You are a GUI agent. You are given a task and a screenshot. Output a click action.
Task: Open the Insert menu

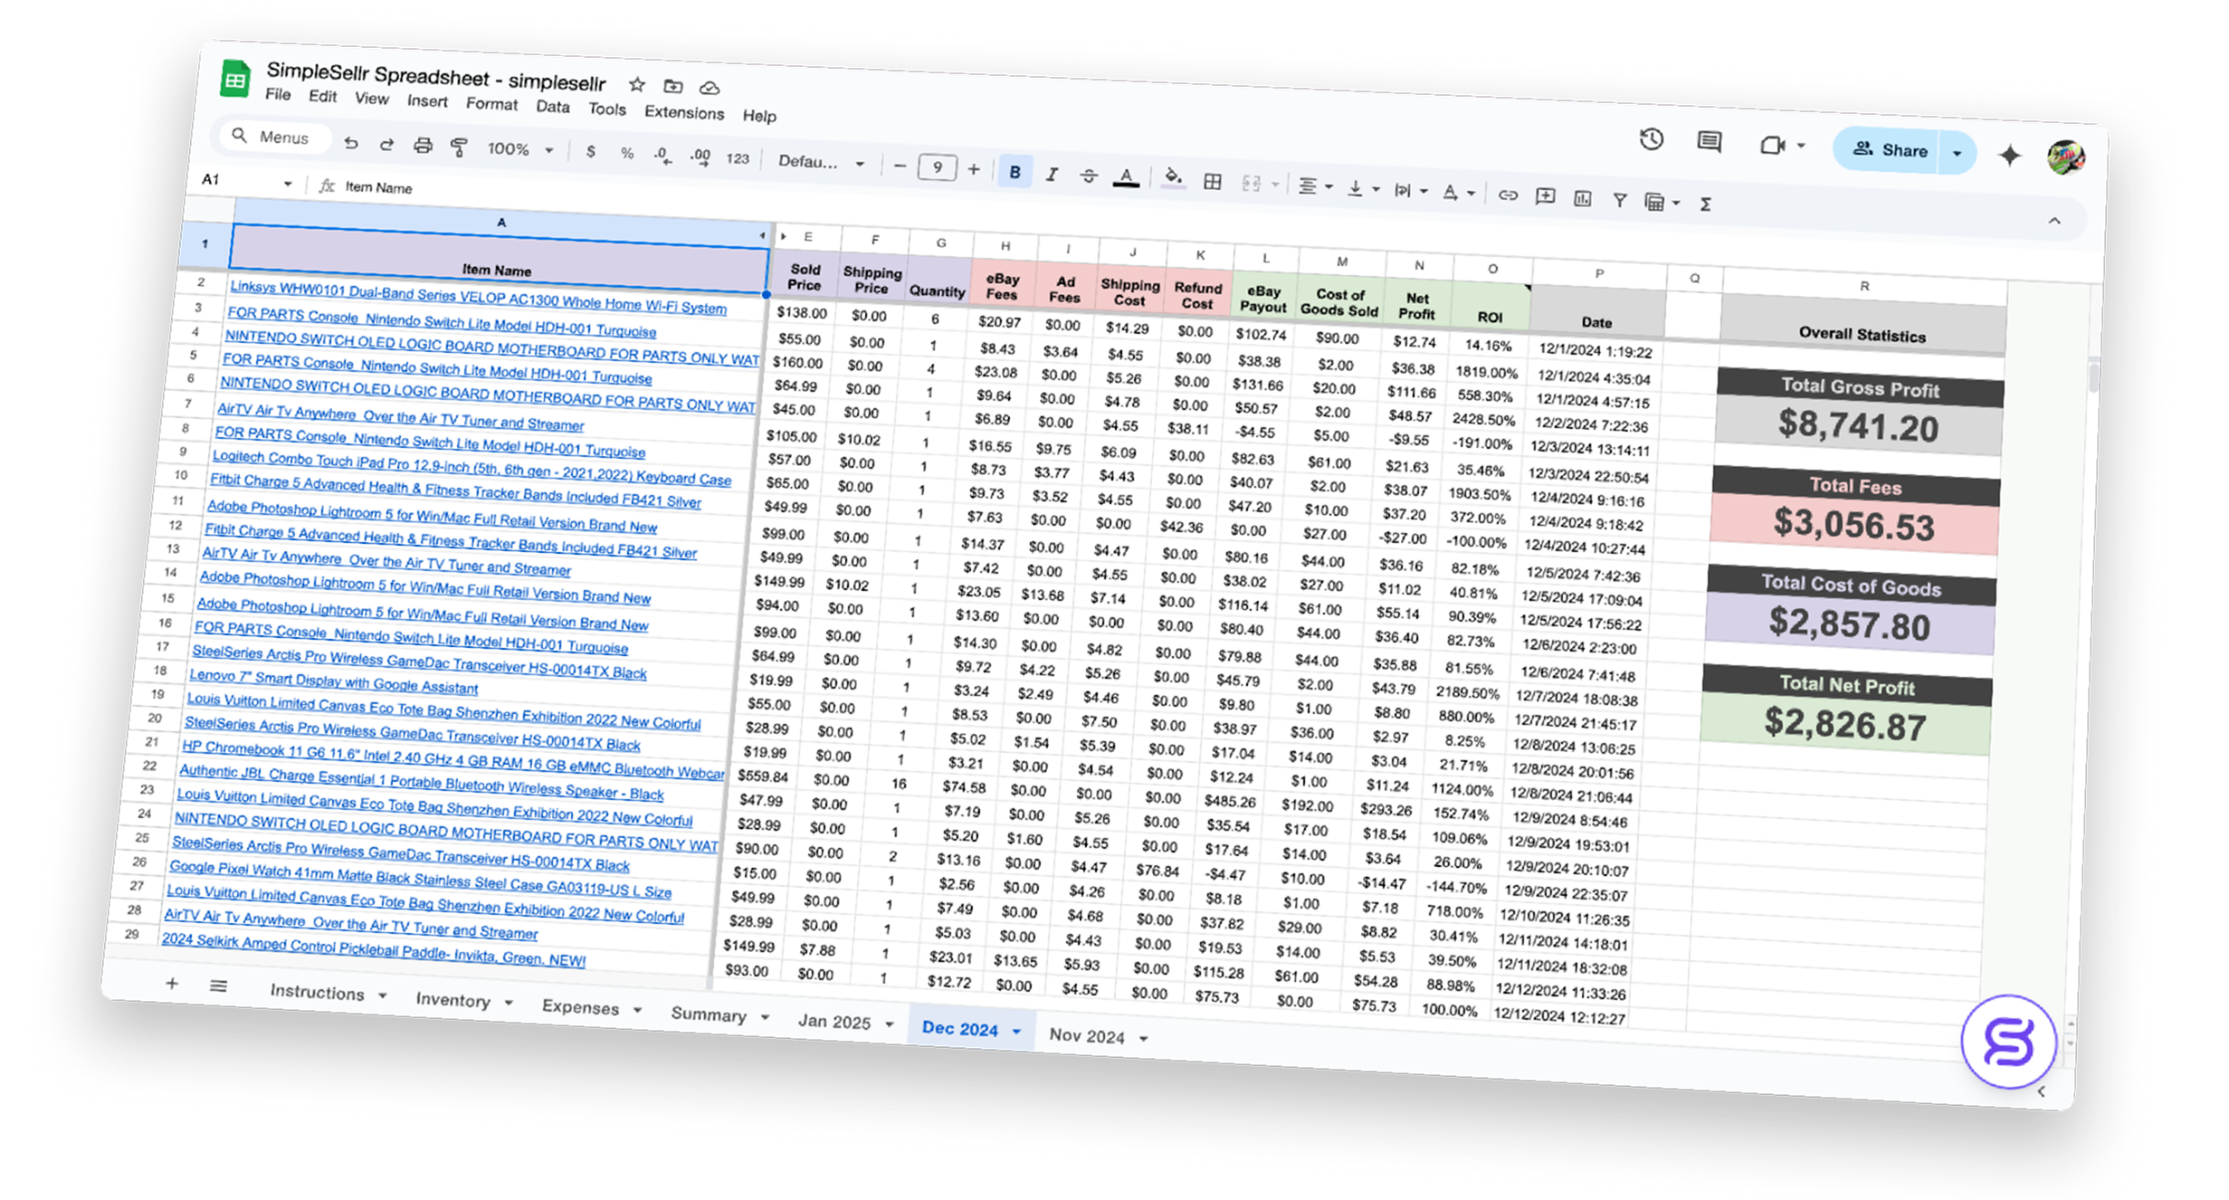click(427, 101)
